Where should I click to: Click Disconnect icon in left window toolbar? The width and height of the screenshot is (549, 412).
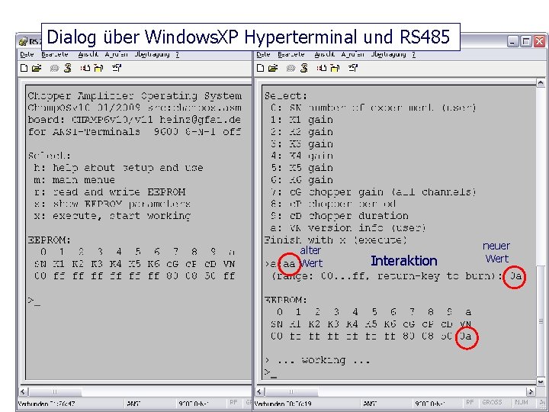pyautogui.click(x=68, y=68)
